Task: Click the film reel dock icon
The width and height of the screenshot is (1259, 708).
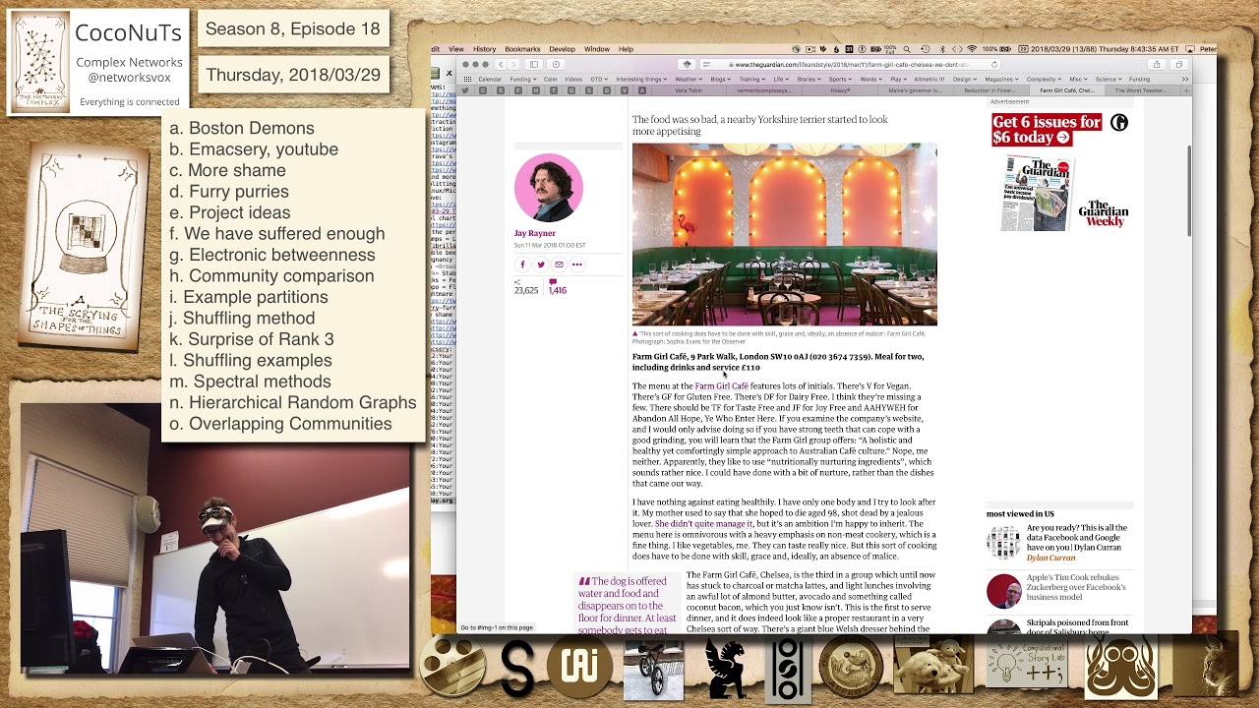Action: [x=453, y=666]
